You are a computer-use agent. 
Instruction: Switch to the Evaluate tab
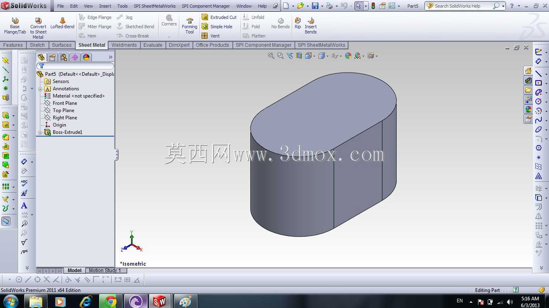(153, 45)
